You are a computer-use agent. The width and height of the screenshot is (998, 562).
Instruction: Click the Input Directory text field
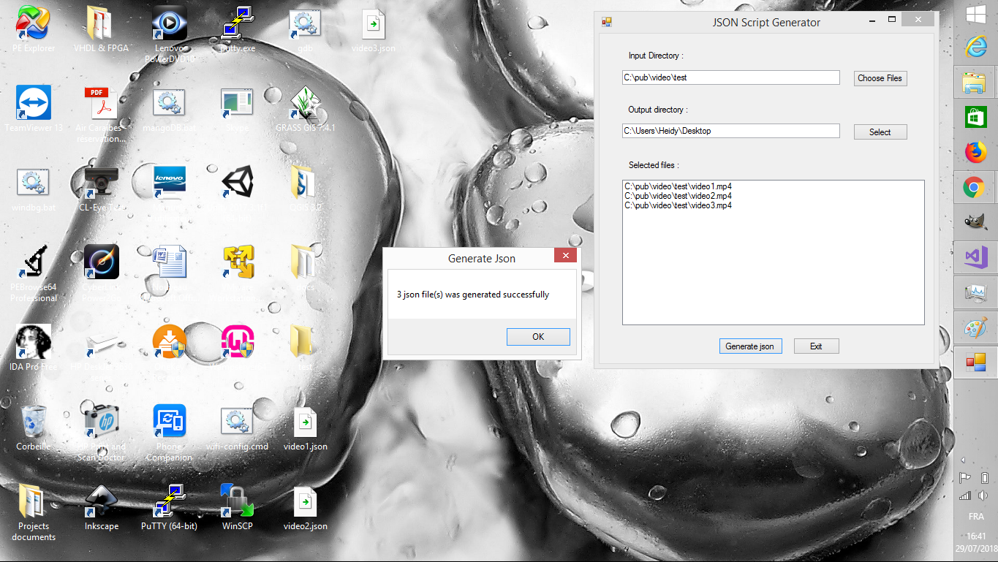[x=730, y=77]
